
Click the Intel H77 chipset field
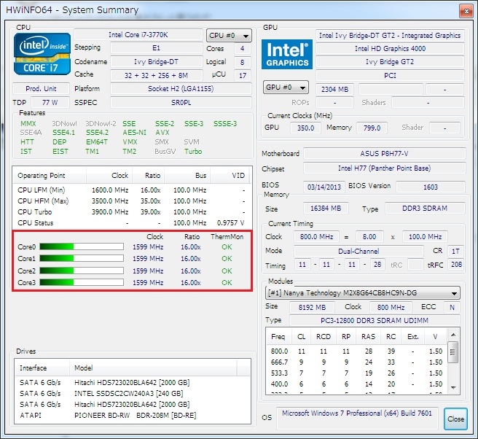point(385,168)
